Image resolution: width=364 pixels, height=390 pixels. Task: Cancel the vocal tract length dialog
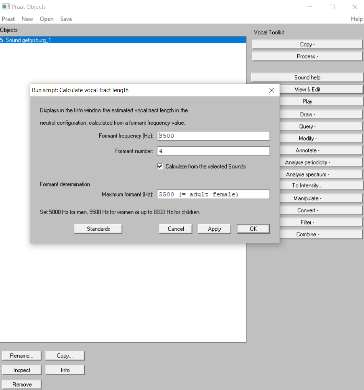click(x=176, y=229)
